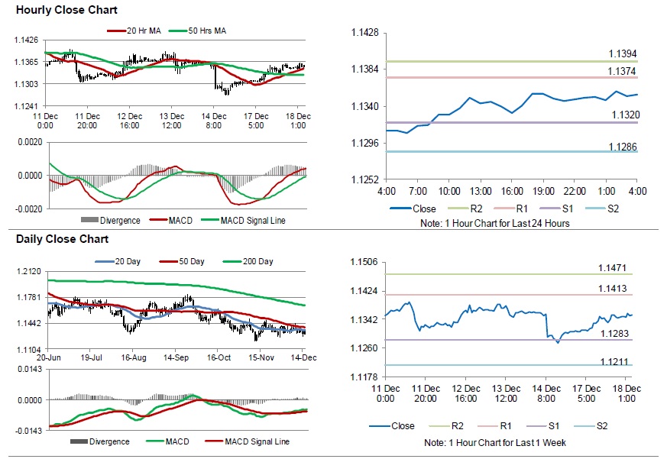Select the 1.1283 support level label

tap(613, 334)
